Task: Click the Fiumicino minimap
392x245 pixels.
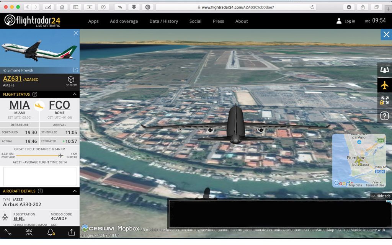Action: pos(359,160)
